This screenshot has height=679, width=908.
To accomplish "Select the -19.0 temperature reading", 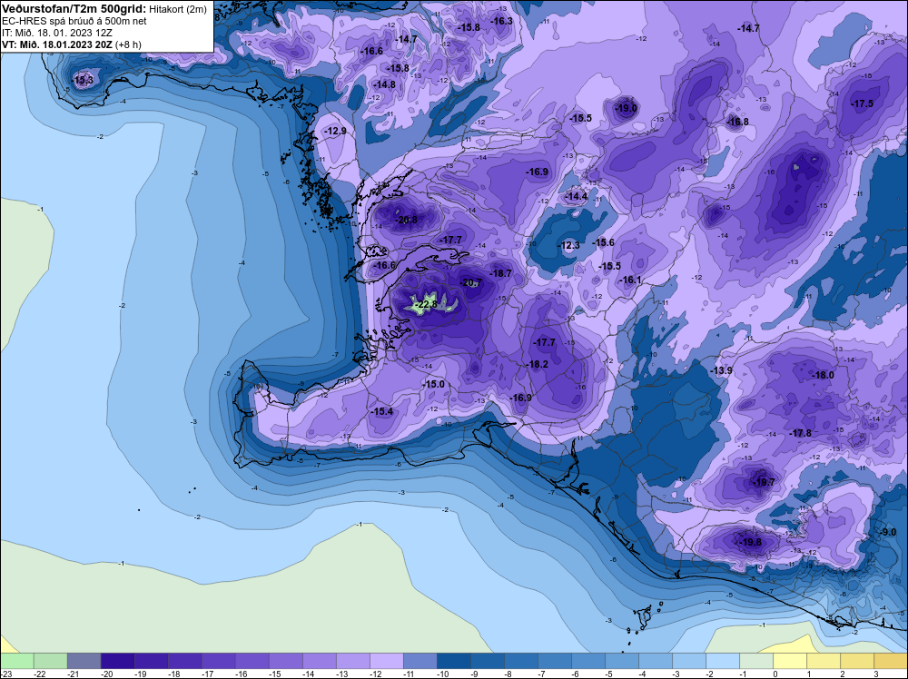I will coord(627,108).
